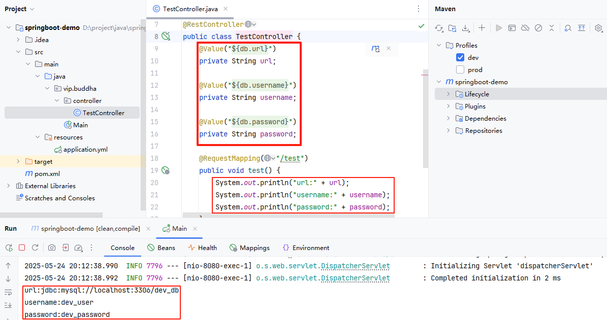Screen dimensions: 607x320
Task: Collapse the java folder node
Action: click(38, 76)
